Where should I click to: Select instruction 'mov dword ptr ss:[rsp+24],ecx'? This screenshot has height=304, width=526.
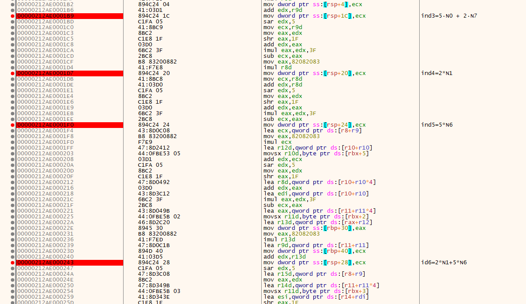(314, 125)
